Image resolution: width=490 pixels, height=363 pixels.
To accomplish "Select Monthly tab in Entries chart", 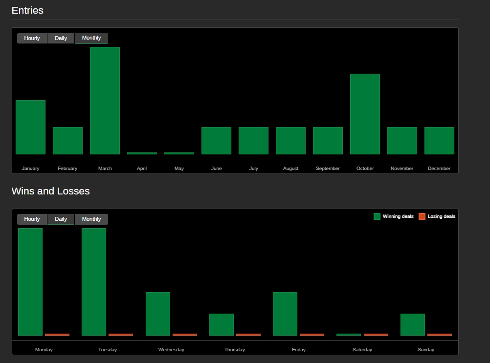I will pos(91,38).
